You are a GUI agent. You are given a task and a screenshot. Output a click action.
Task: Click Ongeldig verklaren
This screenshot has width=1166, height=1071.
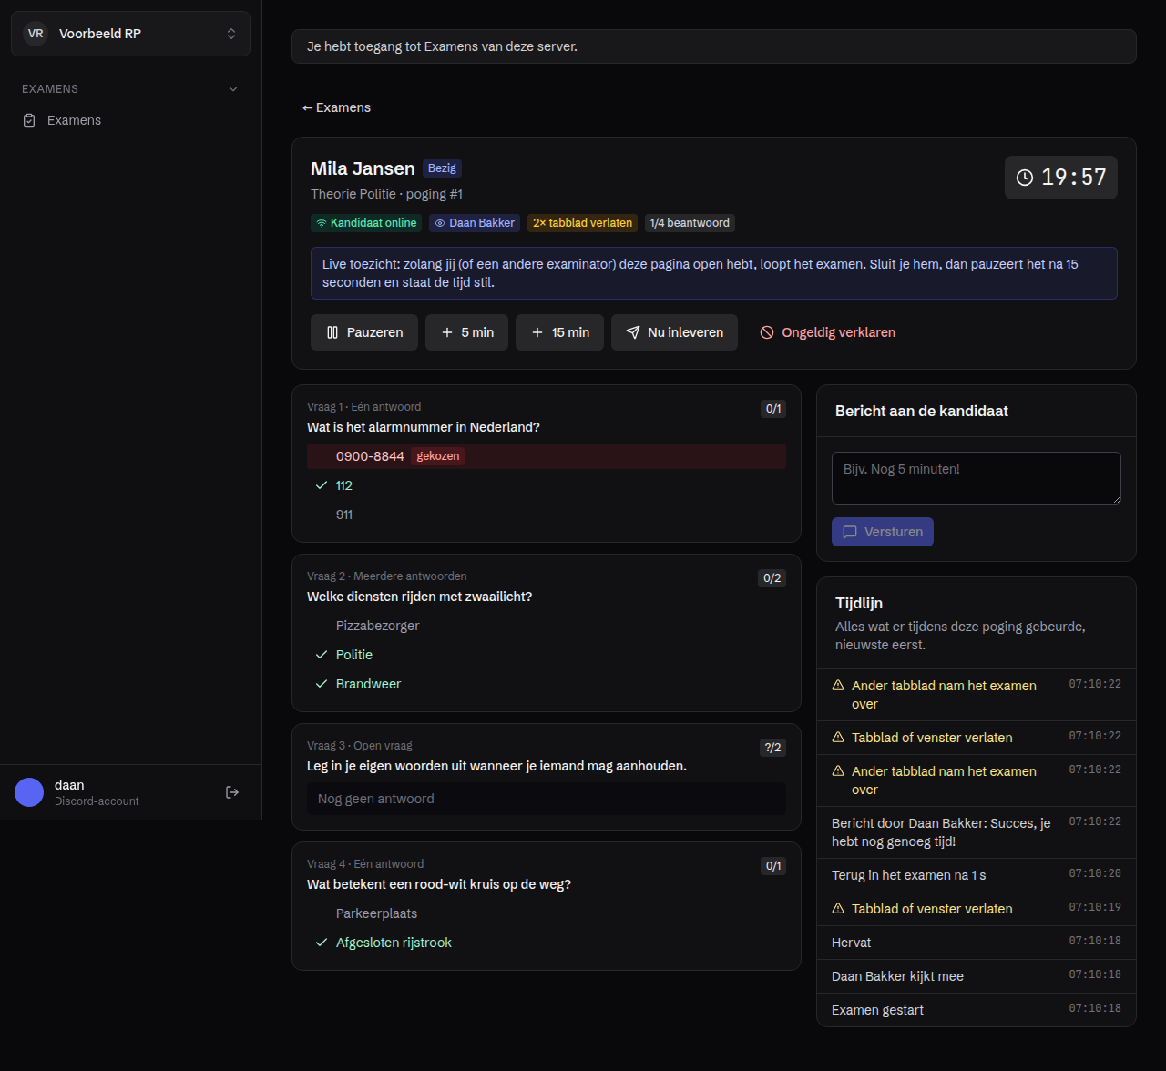coord(827,332)
